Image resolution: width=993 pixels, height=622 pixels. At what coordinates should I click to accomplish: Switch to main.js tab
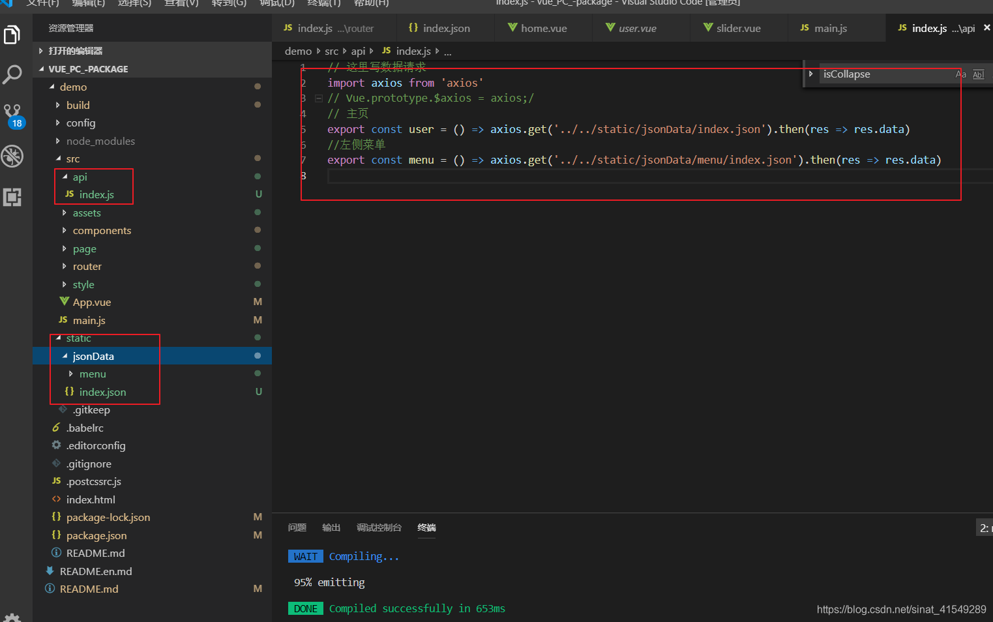pos(837,28)
